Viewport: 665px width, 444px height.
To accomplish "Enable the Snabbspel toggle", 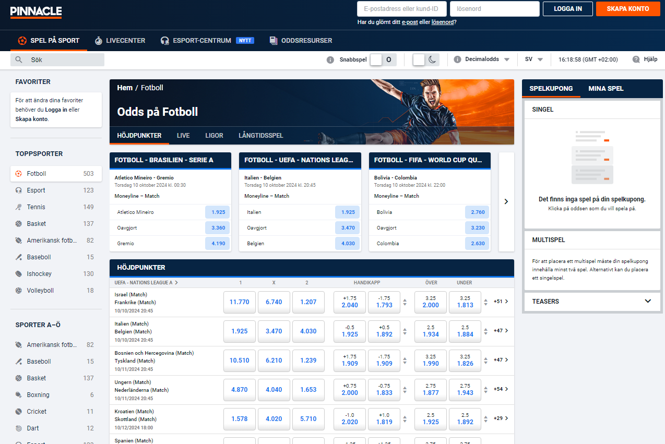I will 383,60.
